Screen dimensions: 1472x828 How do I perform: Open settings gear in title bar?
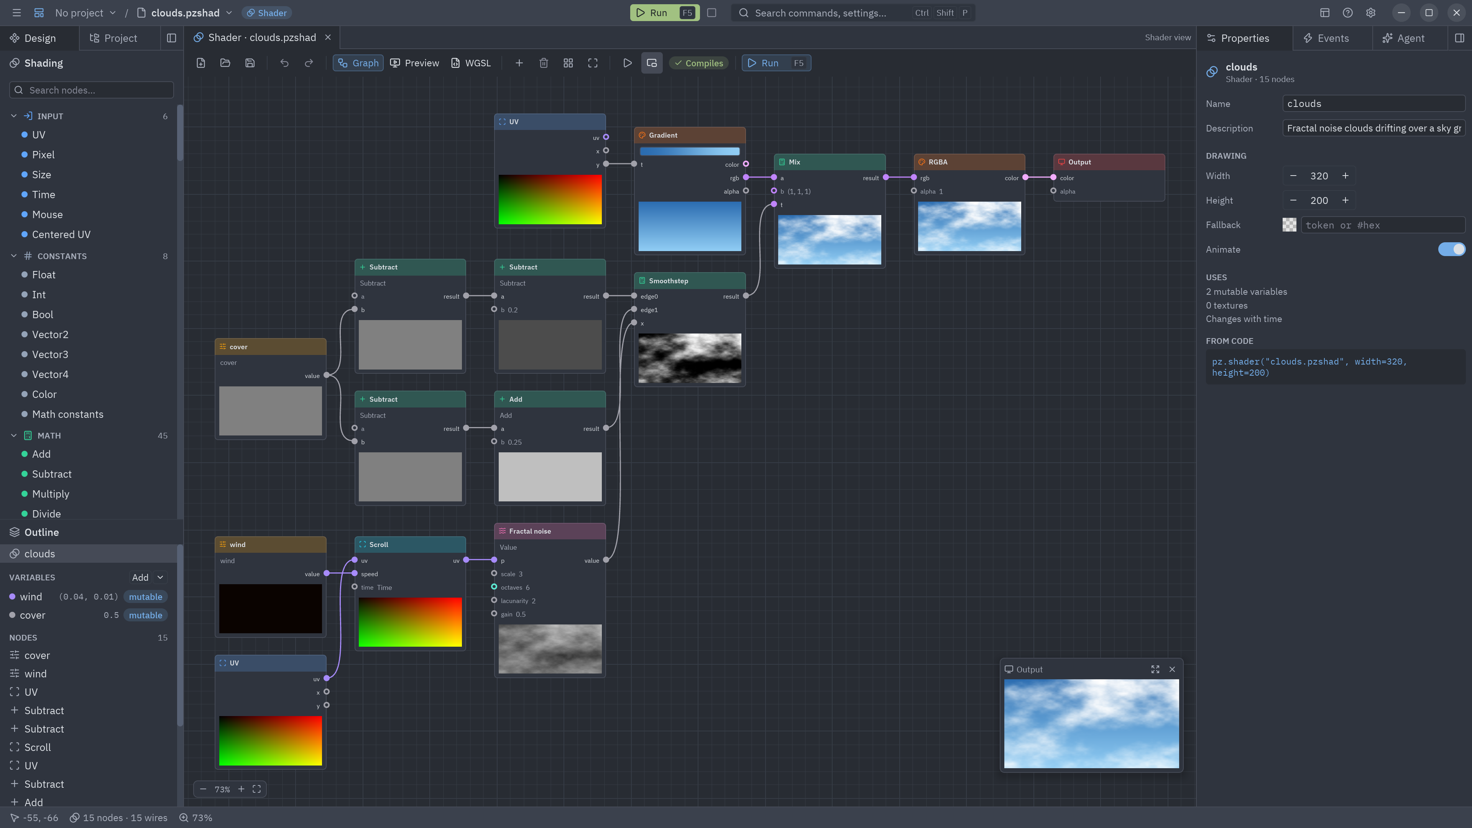click(1370, 13)
